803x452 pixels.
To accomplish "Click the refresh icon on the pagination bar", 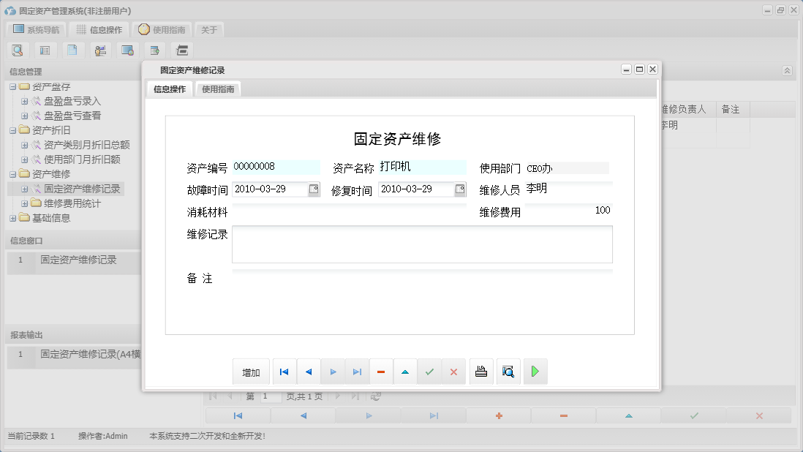I will [x=374, y=395].
